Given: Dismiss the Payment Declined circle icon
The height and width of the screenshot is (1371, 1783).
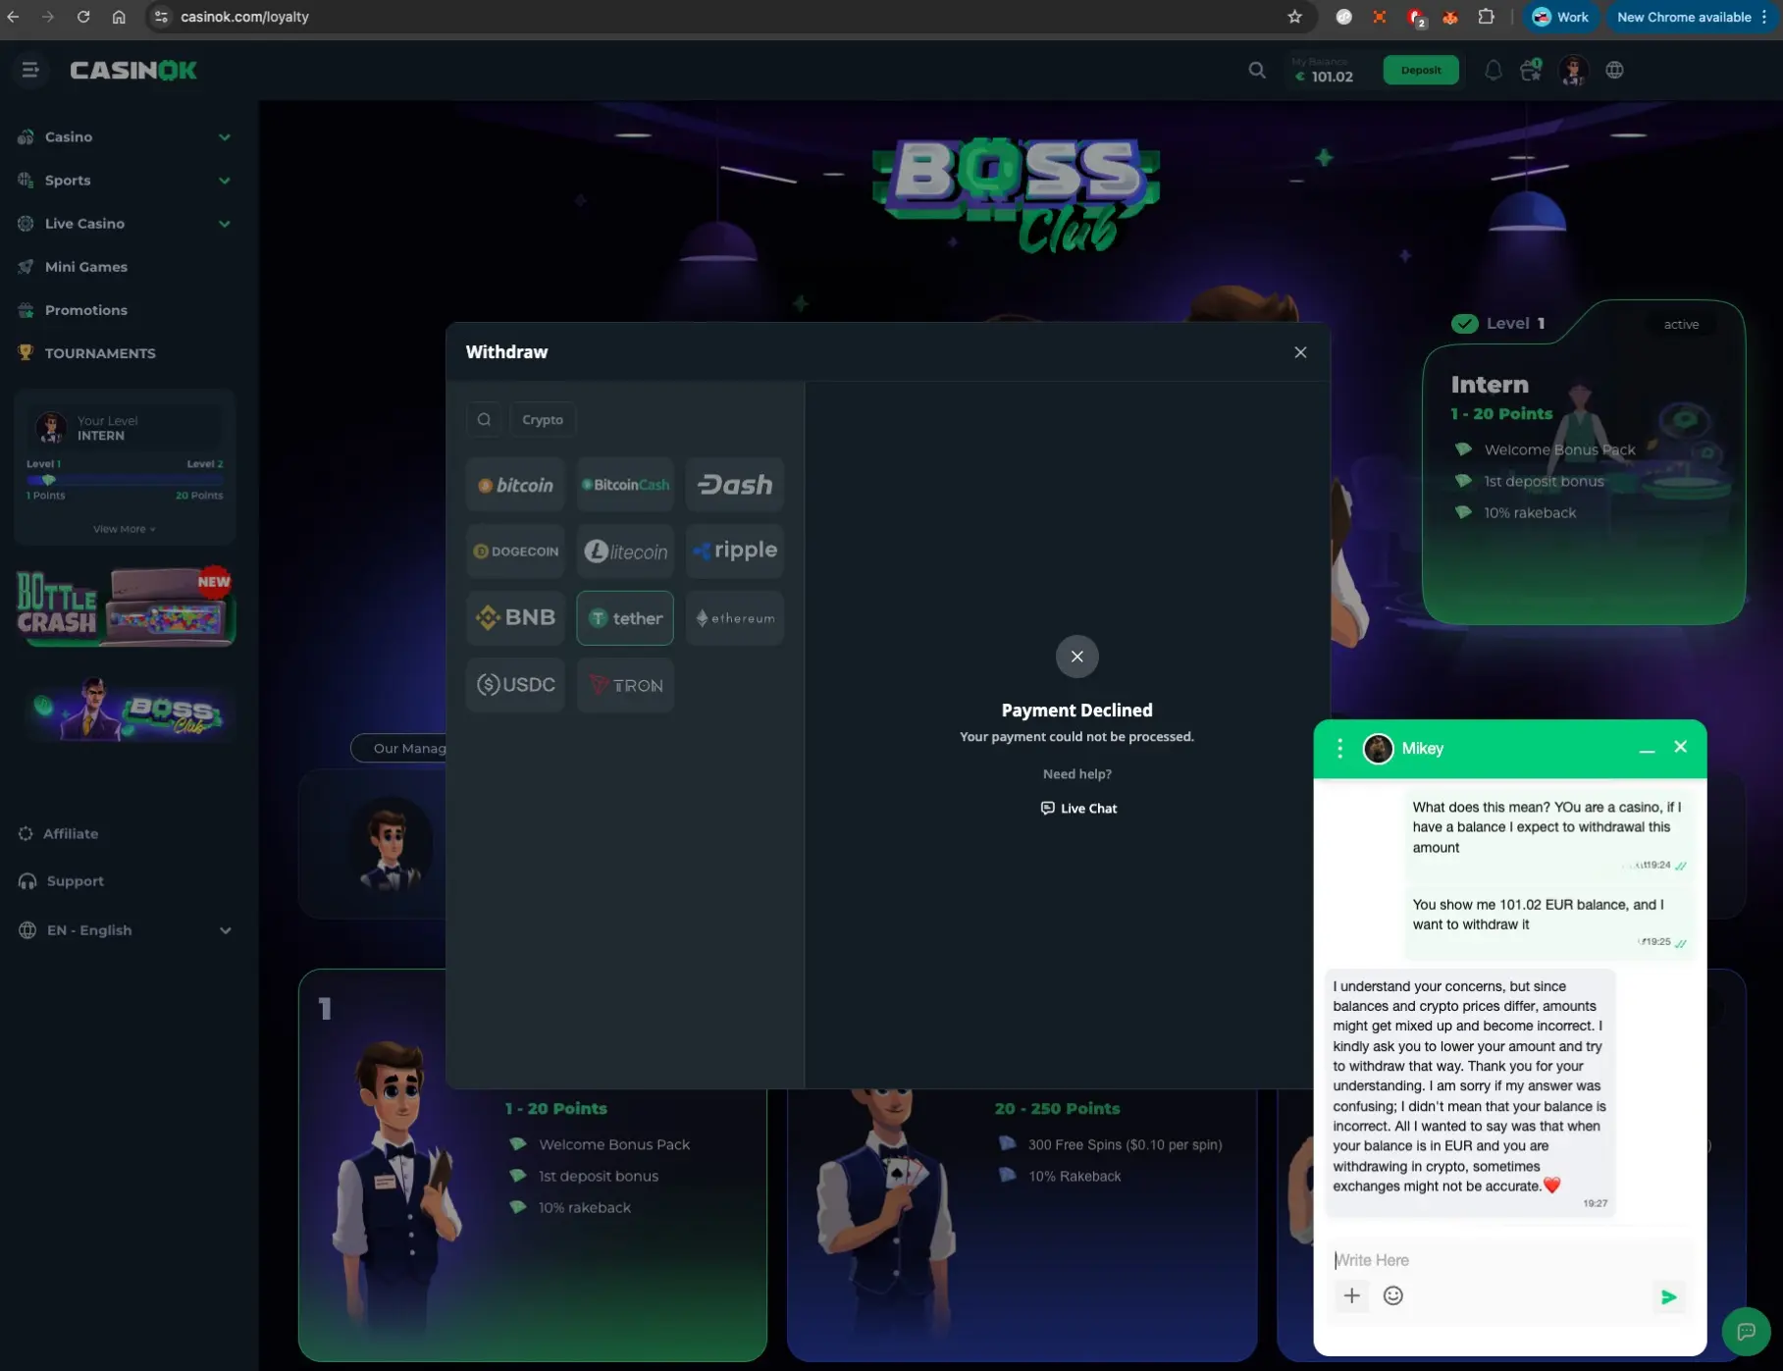Looking at the screenshot, I should click(1076, 657).
